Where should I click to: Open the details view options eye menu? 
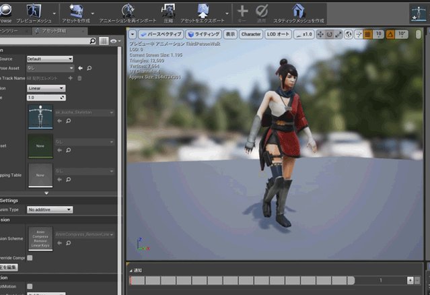click(x=115, y=41)
